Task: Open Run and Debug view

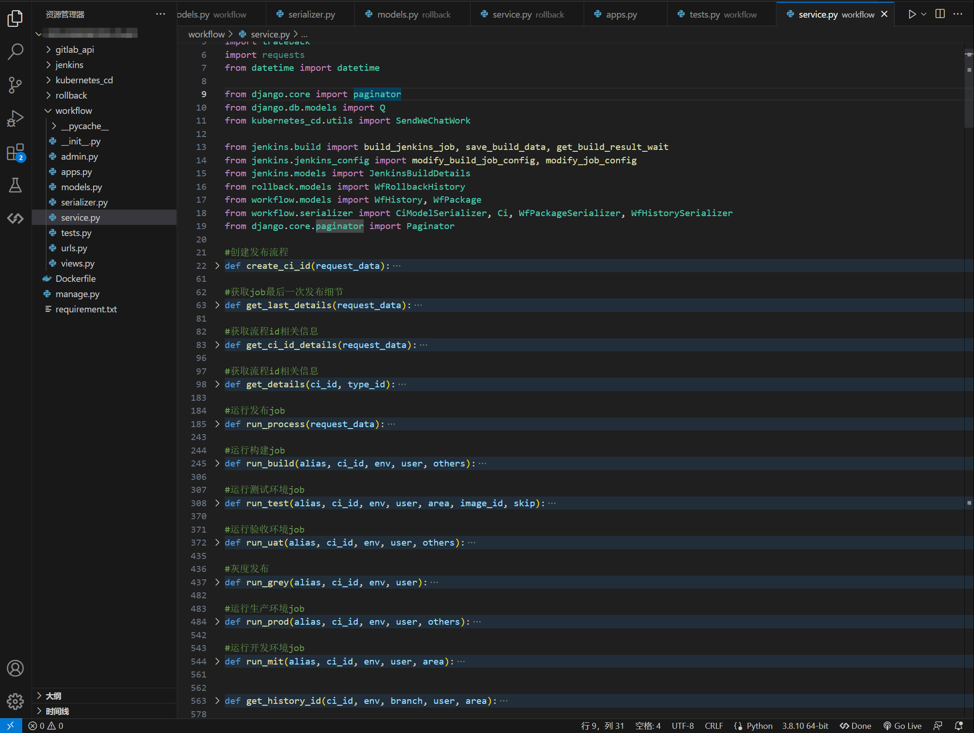Action: 15,118
